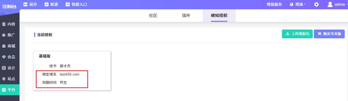The image size is (348, 101).
Task: Switch to the 社区 tab
Action: coord(153,16)
